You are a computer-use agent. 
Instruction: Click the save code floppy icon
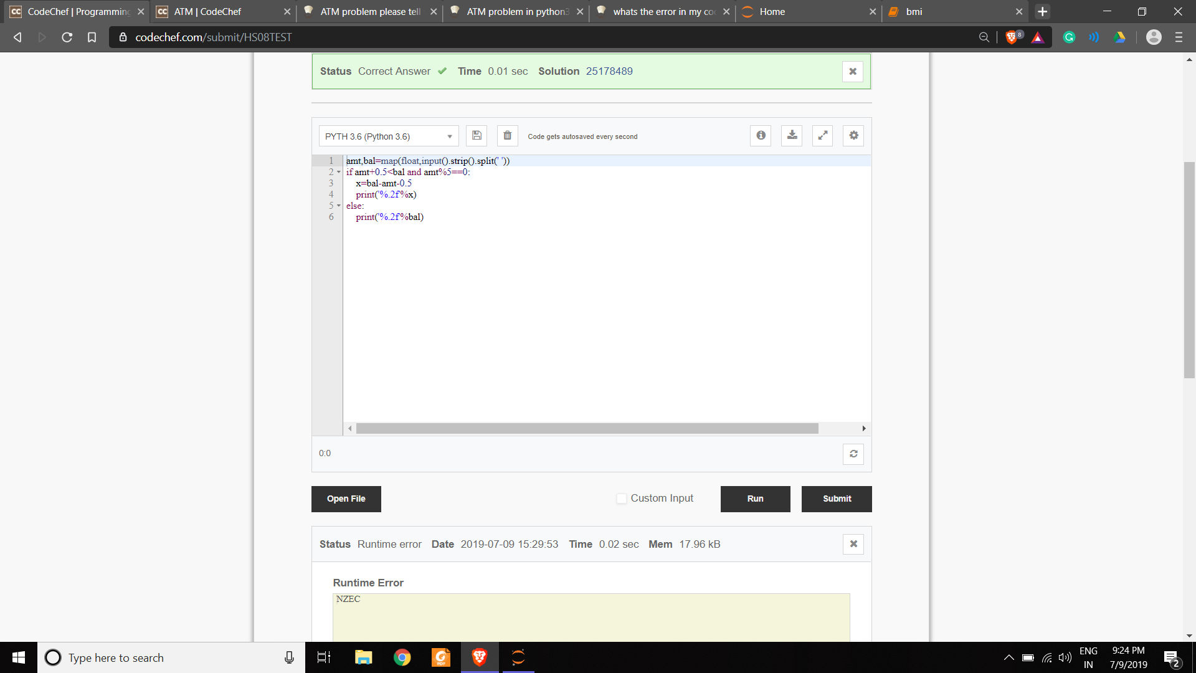[x=477, y=136]
